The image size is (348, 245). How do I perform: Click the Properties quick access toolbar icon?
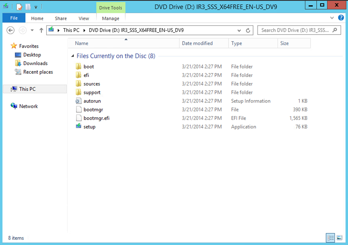point(19,7)
